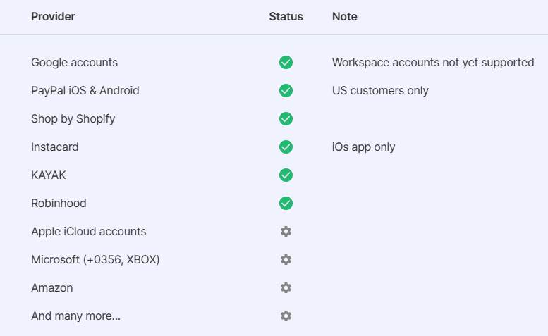
Task: Click the green checkmark beside Shop by Shopify
Action: click(286, 118)
